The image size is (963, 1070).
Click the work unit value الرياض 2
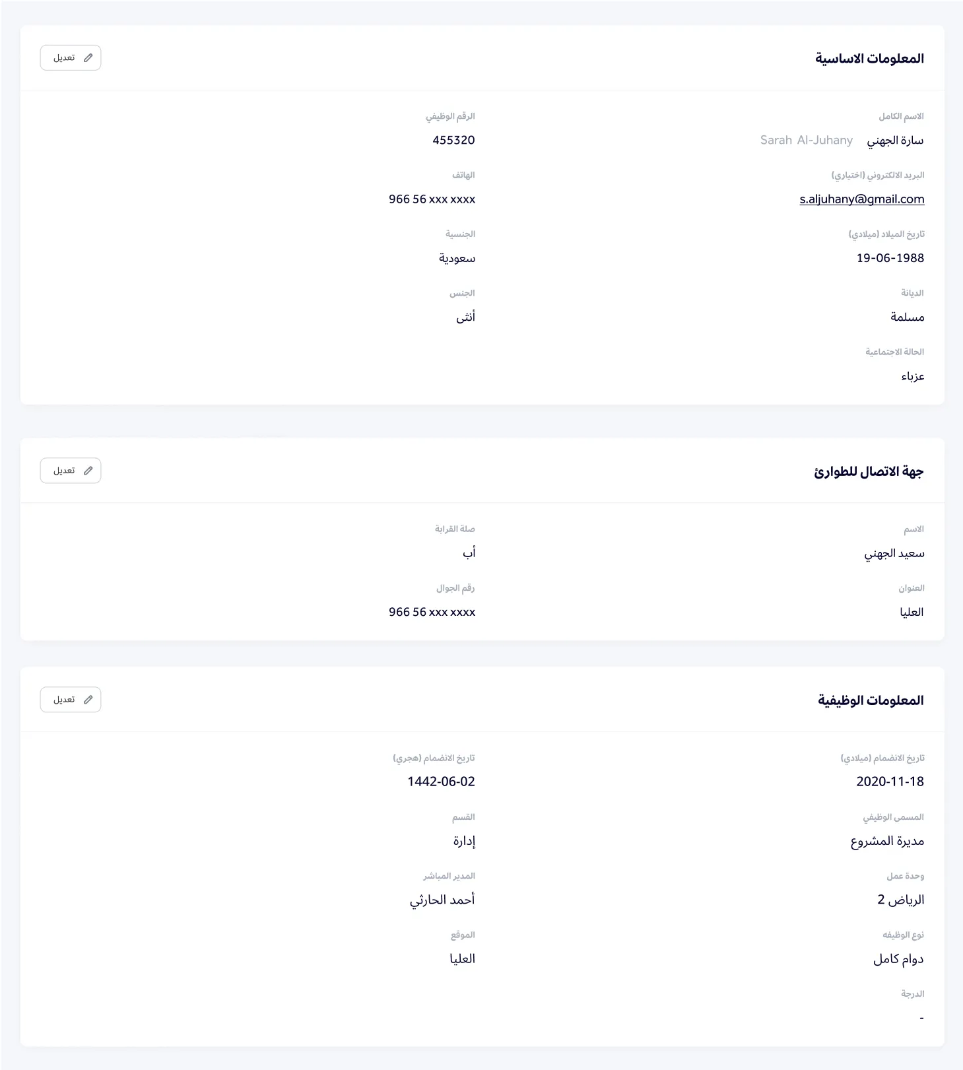(900, 900)
